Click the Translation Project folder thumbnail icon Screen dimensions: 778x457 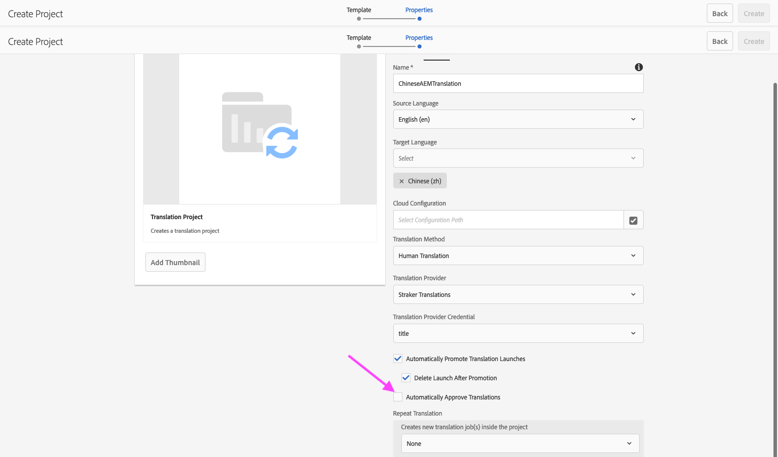coord(260,125)
